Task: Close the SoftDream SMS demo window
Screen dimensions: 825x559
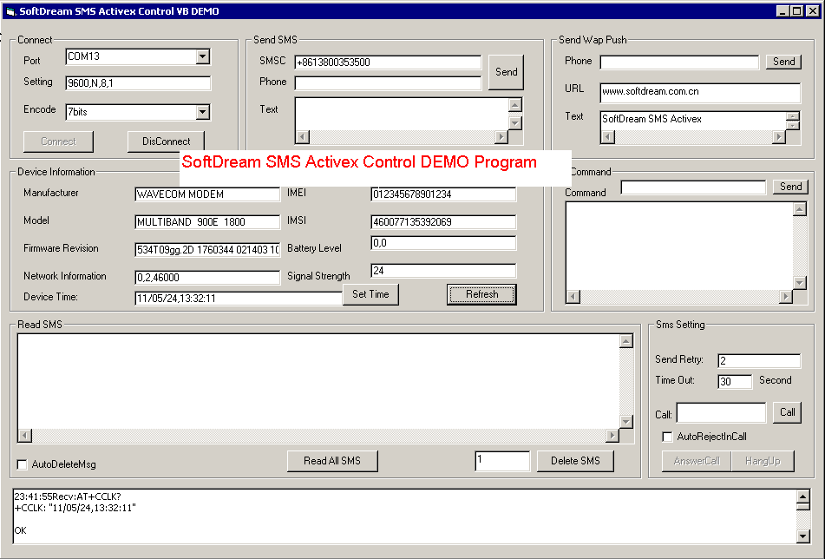Action: pos(813,11)
